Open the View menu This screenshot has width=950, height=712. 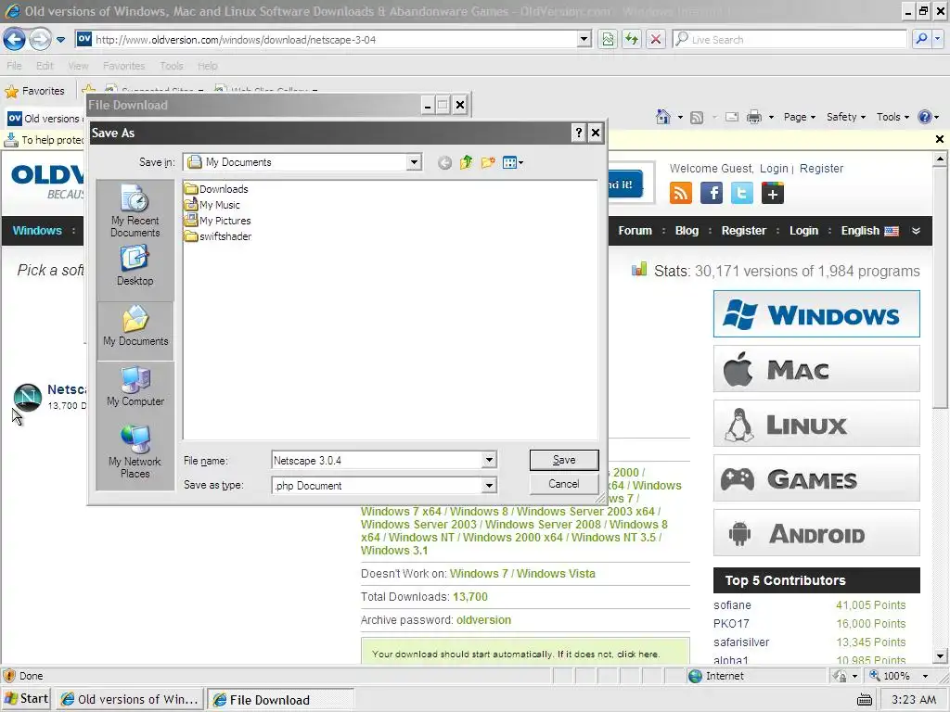tap(78, 66)
